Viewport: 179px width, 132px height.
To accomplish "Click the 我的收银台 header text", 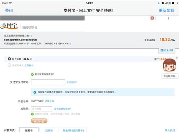I will 30,27.
